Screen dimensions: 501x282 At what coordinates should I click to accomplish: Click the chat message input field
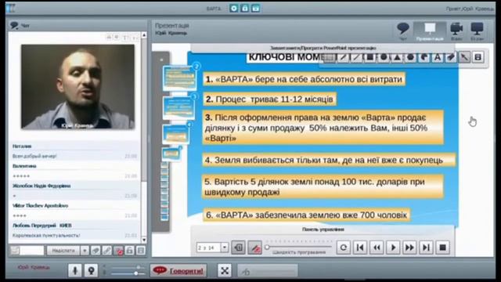click(31, 251)
